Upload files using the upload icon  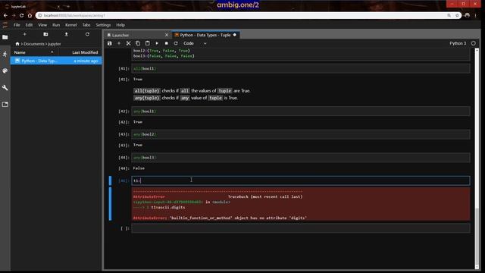click(x=66, y=34)
